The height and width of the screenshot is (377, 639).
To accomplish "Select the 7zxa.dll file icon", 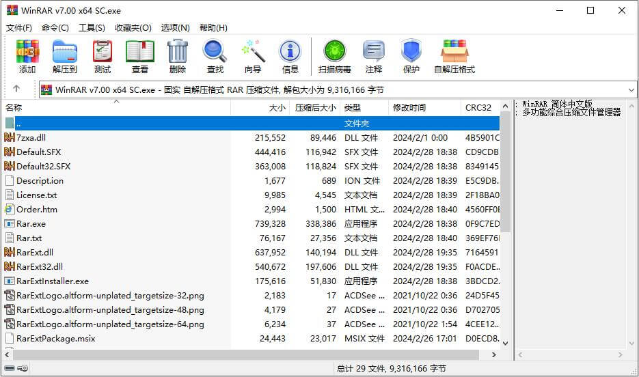I will click(10, 137).
